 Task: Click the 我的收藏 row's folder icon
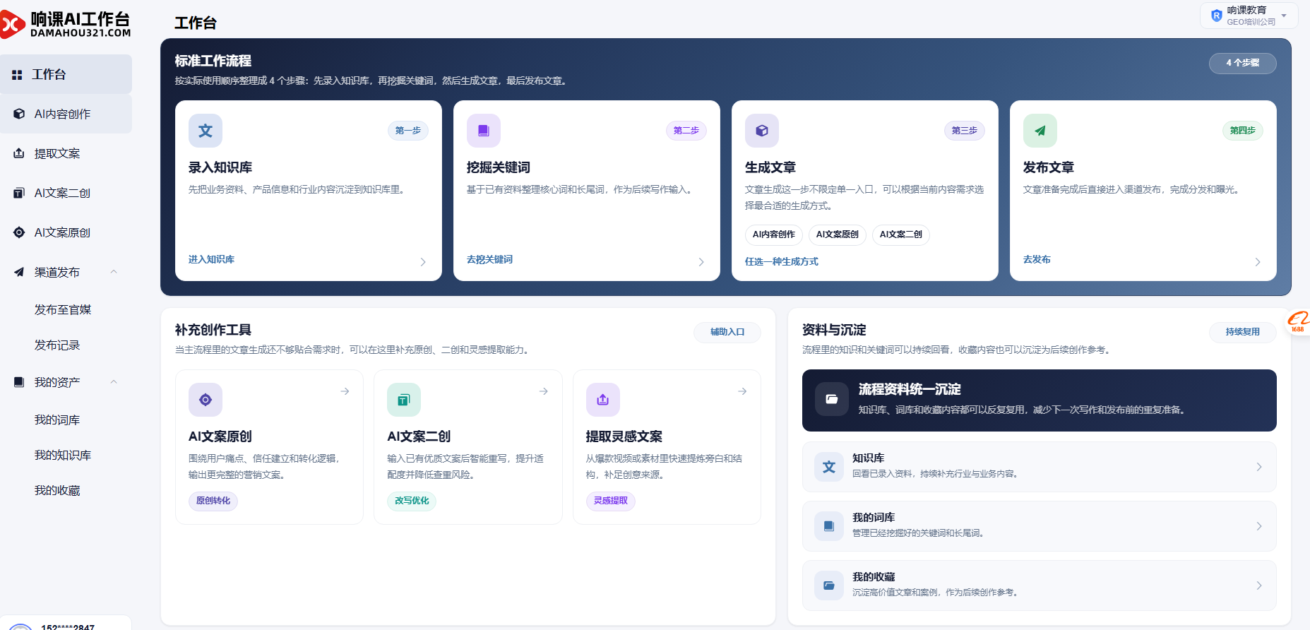[829, 586]
